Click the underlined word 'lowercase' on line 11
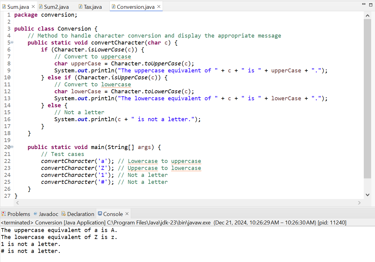 click(x=116, y=85)
